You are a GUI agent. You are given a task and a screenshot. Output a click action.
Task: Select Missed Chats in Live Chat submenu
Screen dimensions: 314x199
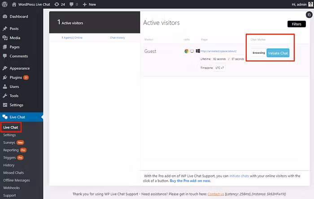(14, 173)
